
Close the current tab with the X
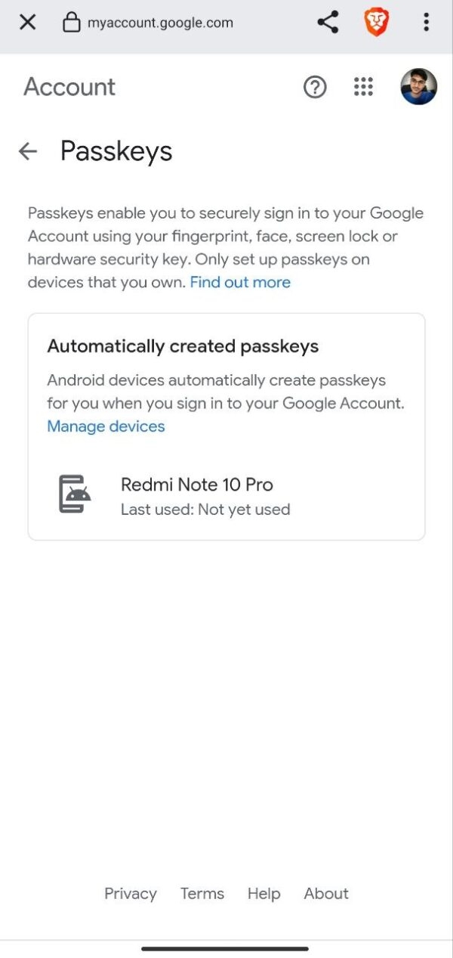tap(27, 22)
